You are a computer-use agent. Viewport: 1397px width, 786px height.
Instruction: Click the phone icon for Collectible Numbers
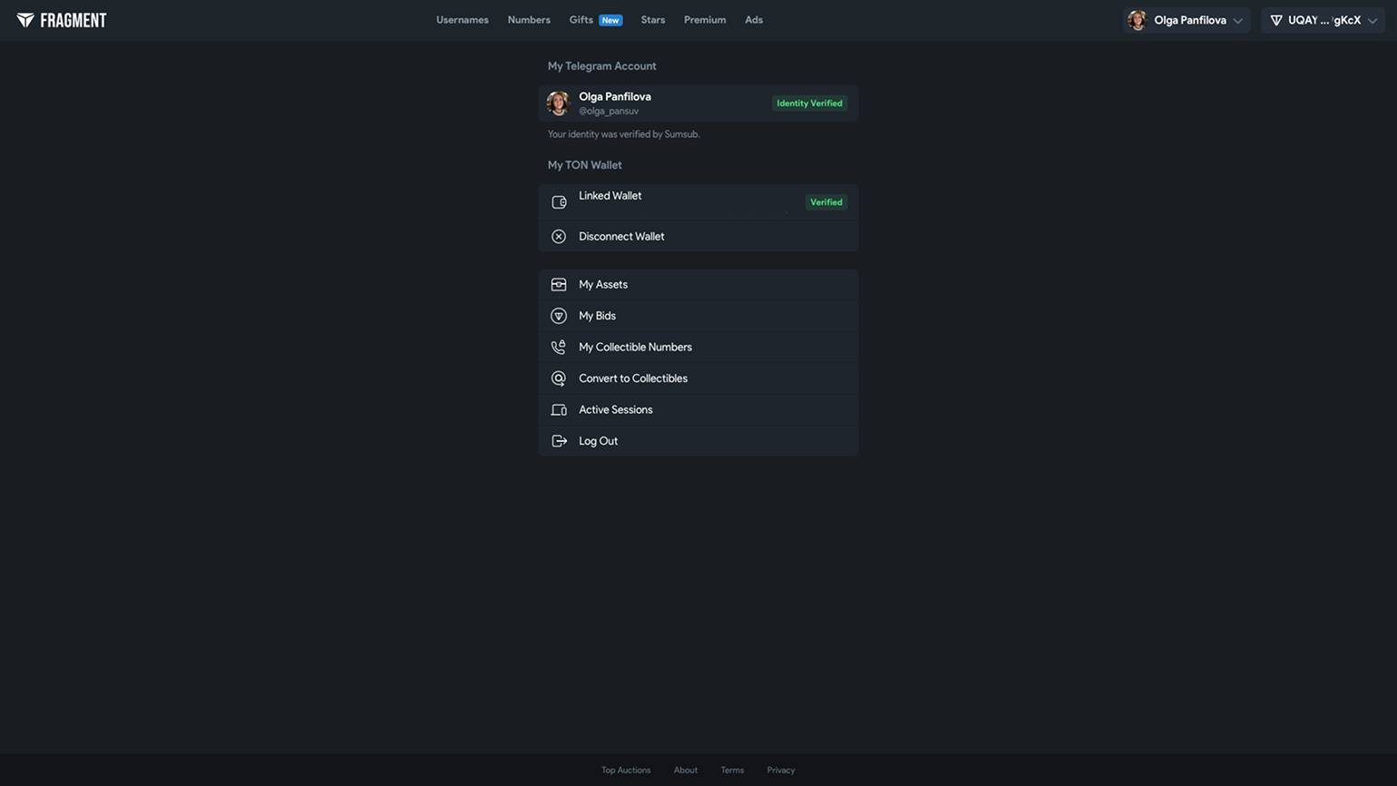click(559, 348)
